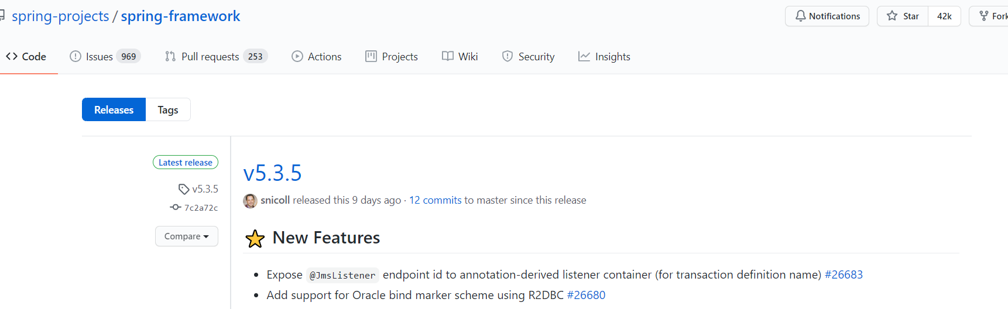Screen dimensions: 1008x309
Task: Open snicoll's user profile link
Action: pos(275,200)
